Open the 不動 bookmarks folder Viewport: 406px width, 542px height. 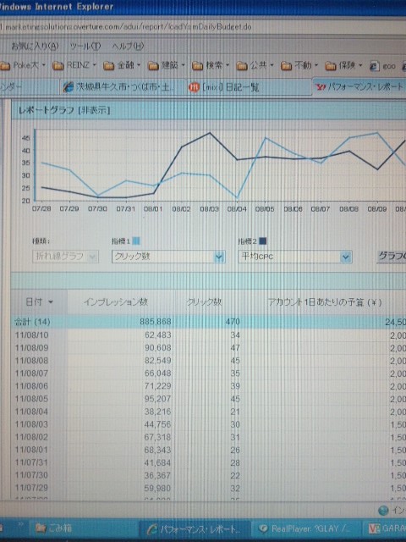(x=299, y=65)
